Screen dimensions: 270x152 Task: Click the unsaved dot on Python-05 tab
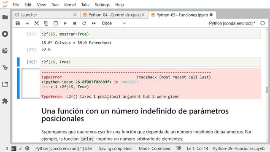[x=211, y=15]
